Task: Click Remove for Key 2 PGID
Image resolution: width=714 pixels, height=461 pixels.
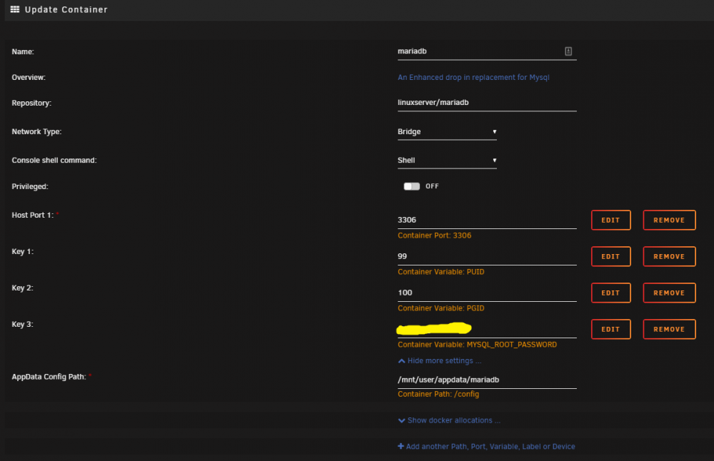Action: 669,293
